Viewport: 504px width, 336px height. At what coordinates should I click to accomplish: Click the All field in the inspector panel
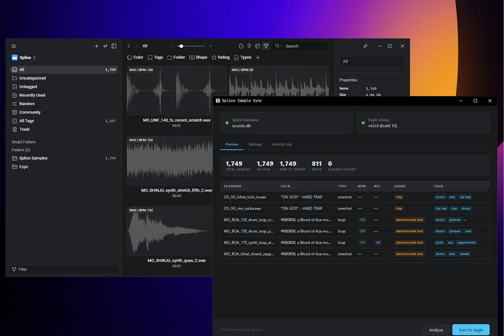coord(372,61)
